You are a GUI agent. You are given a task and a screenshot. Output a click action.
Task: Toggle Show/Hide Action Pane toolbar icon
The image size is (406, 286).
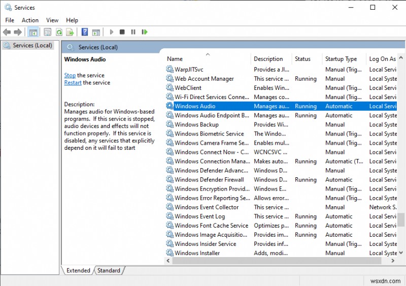pos(96,32)
